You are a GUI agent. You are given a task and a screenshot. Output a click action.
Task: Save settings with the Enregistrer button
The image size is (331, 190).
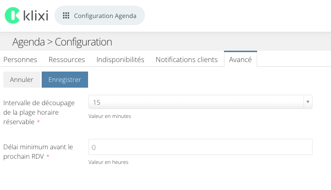(x=65, y=80)
